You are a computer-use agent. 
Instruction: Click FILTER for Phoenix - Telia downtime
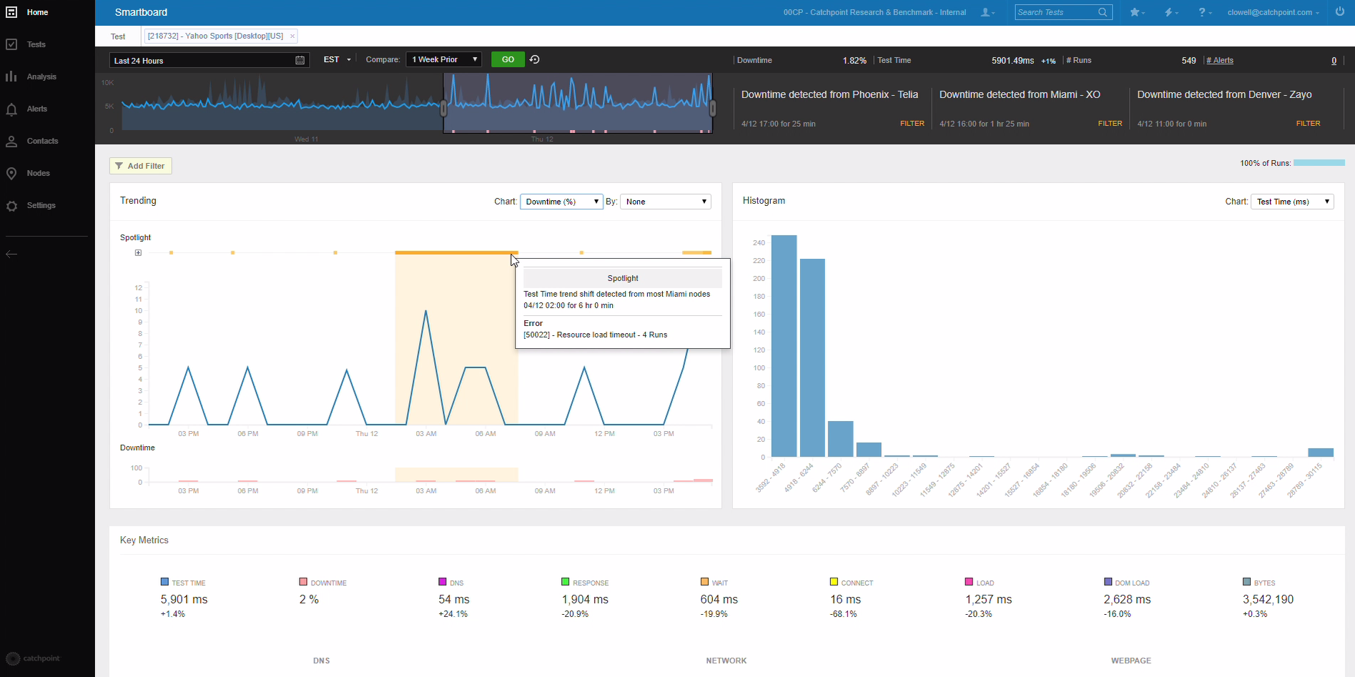pos(912,124)
